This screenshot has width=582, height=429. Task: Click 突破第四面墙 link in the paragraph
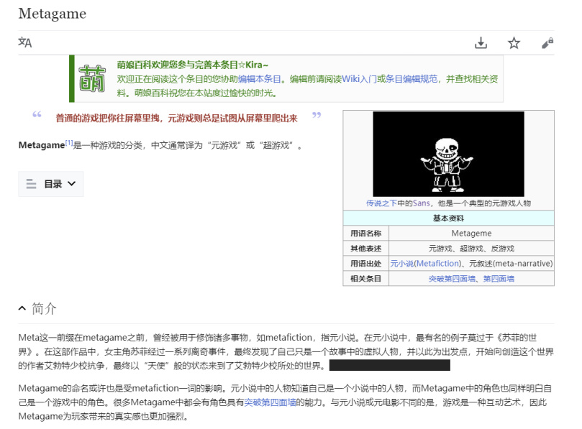(x=270, y=402)
